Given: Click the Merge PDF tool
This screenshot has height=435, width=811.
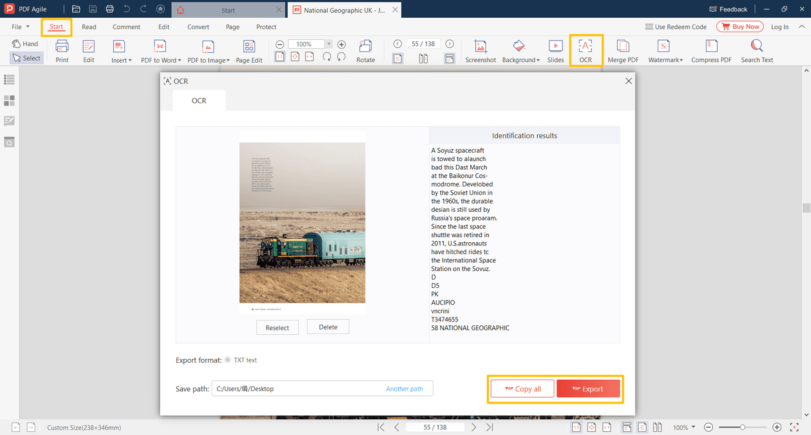Looking at the screenshot, I should [x=622, y=51].
